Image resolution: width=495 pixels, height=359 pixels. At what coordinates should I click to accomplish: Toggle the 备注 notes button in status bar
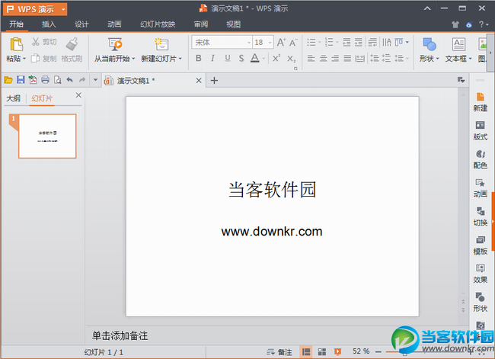279,351
